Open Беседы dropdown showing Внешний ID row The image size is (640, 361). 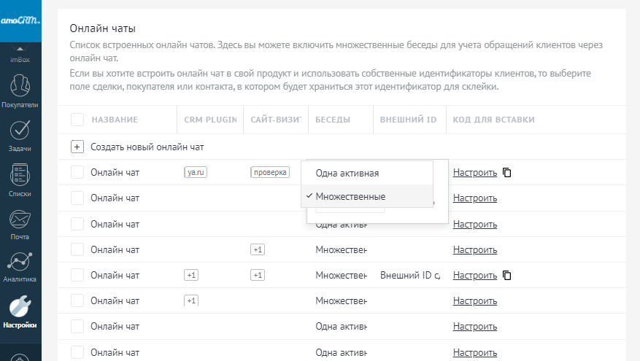341,275
